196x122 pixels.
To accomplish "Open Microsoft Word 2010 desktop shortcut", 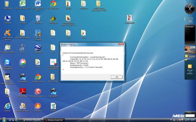I will coord(38,4).
